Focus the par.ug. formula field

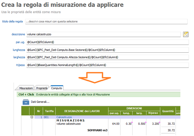(x=107, y=42)
